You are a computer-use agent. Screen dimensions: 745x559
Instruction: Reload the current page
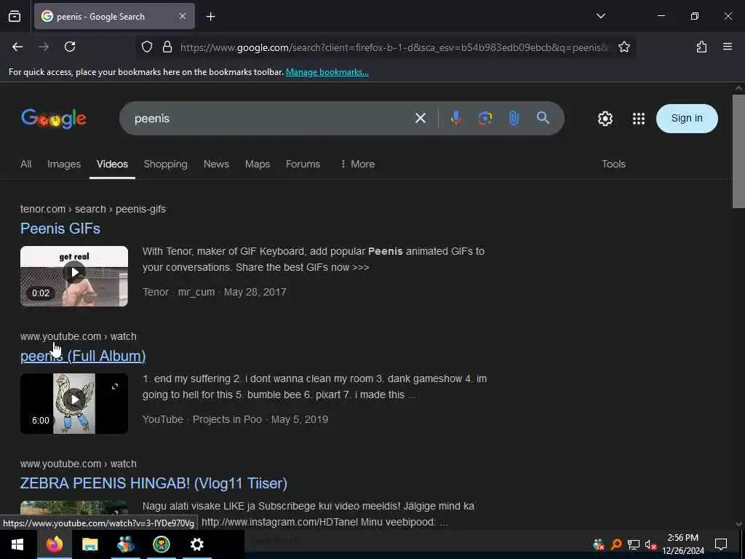(70, 47)
